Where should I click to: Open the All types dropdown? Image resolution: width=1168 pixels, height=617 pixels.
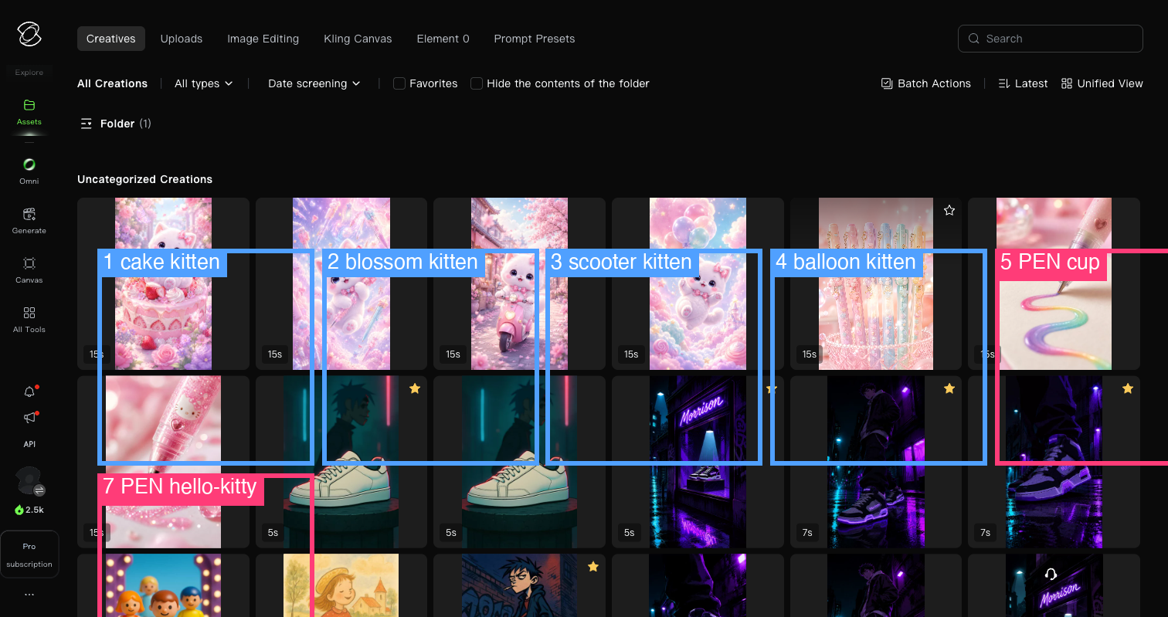click(204, 83)
